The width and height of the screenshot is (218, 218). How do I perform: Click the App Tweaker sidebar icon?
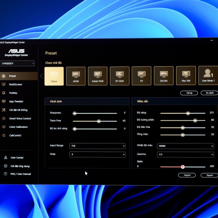coord(3,101)
